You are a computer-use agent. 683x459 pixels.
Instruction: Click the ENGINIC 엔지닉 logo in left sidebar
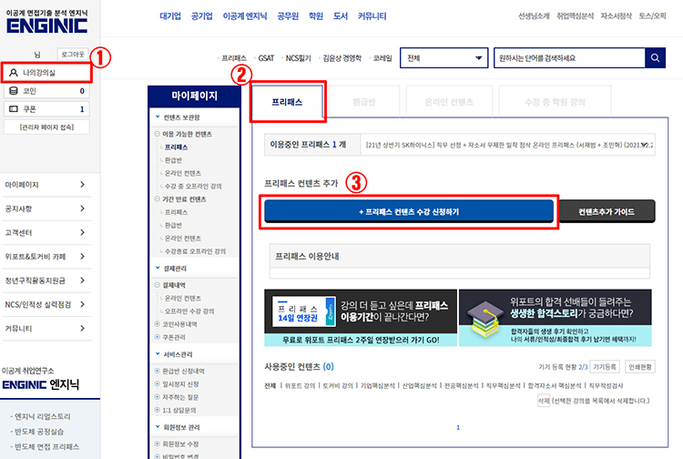(x=43, y=385)
